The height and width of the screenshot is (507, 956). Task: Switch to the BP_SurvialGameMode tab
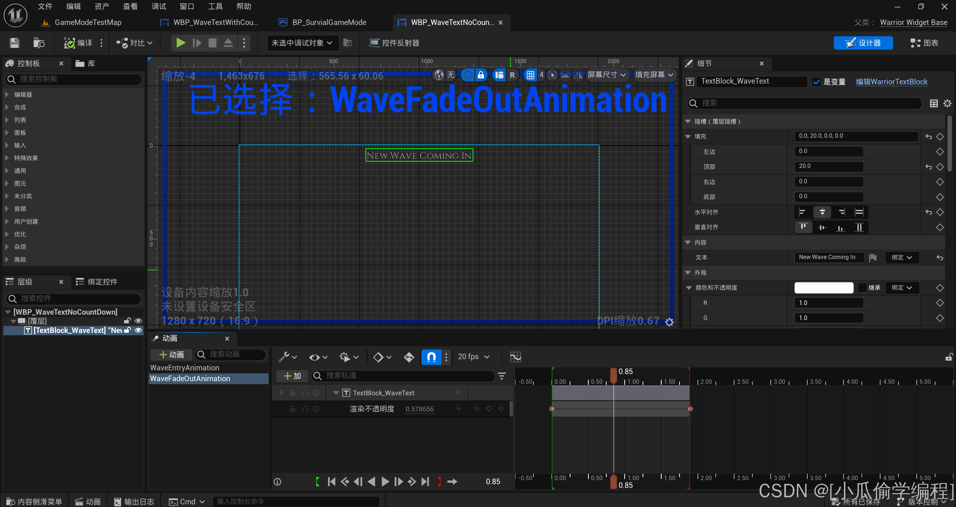(329, 22)
